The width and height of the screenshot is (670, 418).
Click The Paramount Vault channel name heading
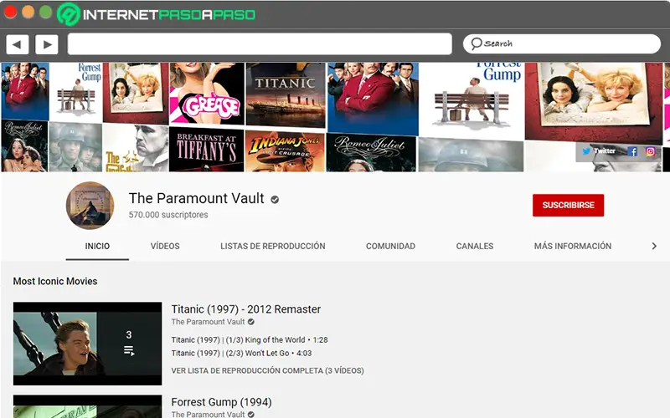point(197,198)
